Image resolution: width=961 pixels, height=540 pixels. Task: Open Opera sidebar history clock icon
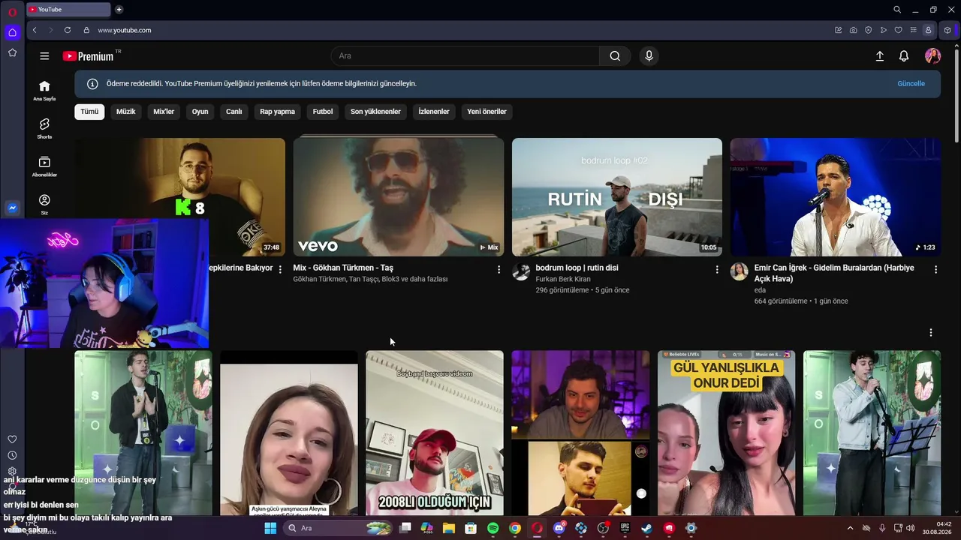[12, 455]
